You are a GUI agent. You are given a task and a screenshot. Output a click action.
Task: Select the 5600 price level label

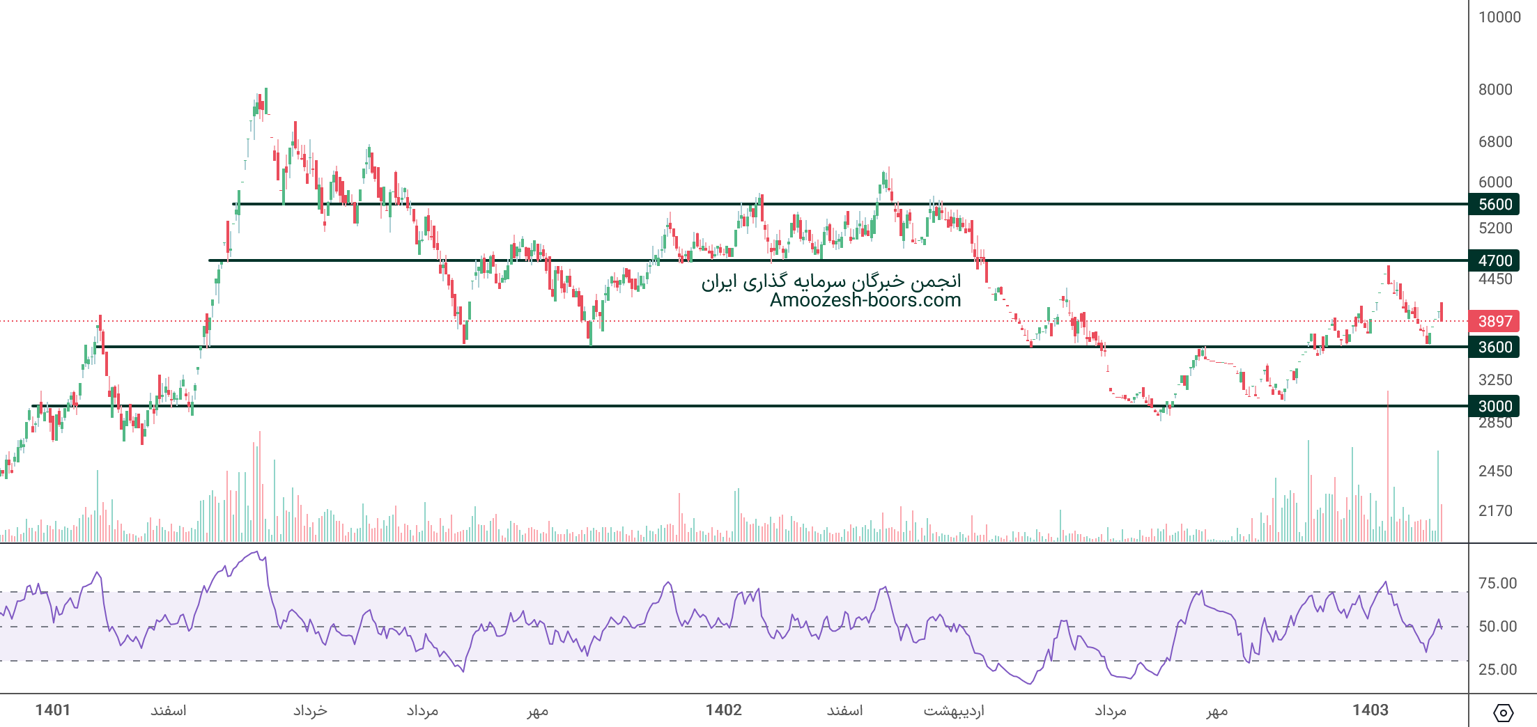click(x=1494, y=204)
